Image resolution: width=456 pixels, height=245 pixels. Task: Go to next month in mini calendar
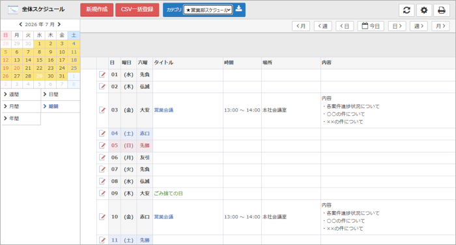[59, 25]
